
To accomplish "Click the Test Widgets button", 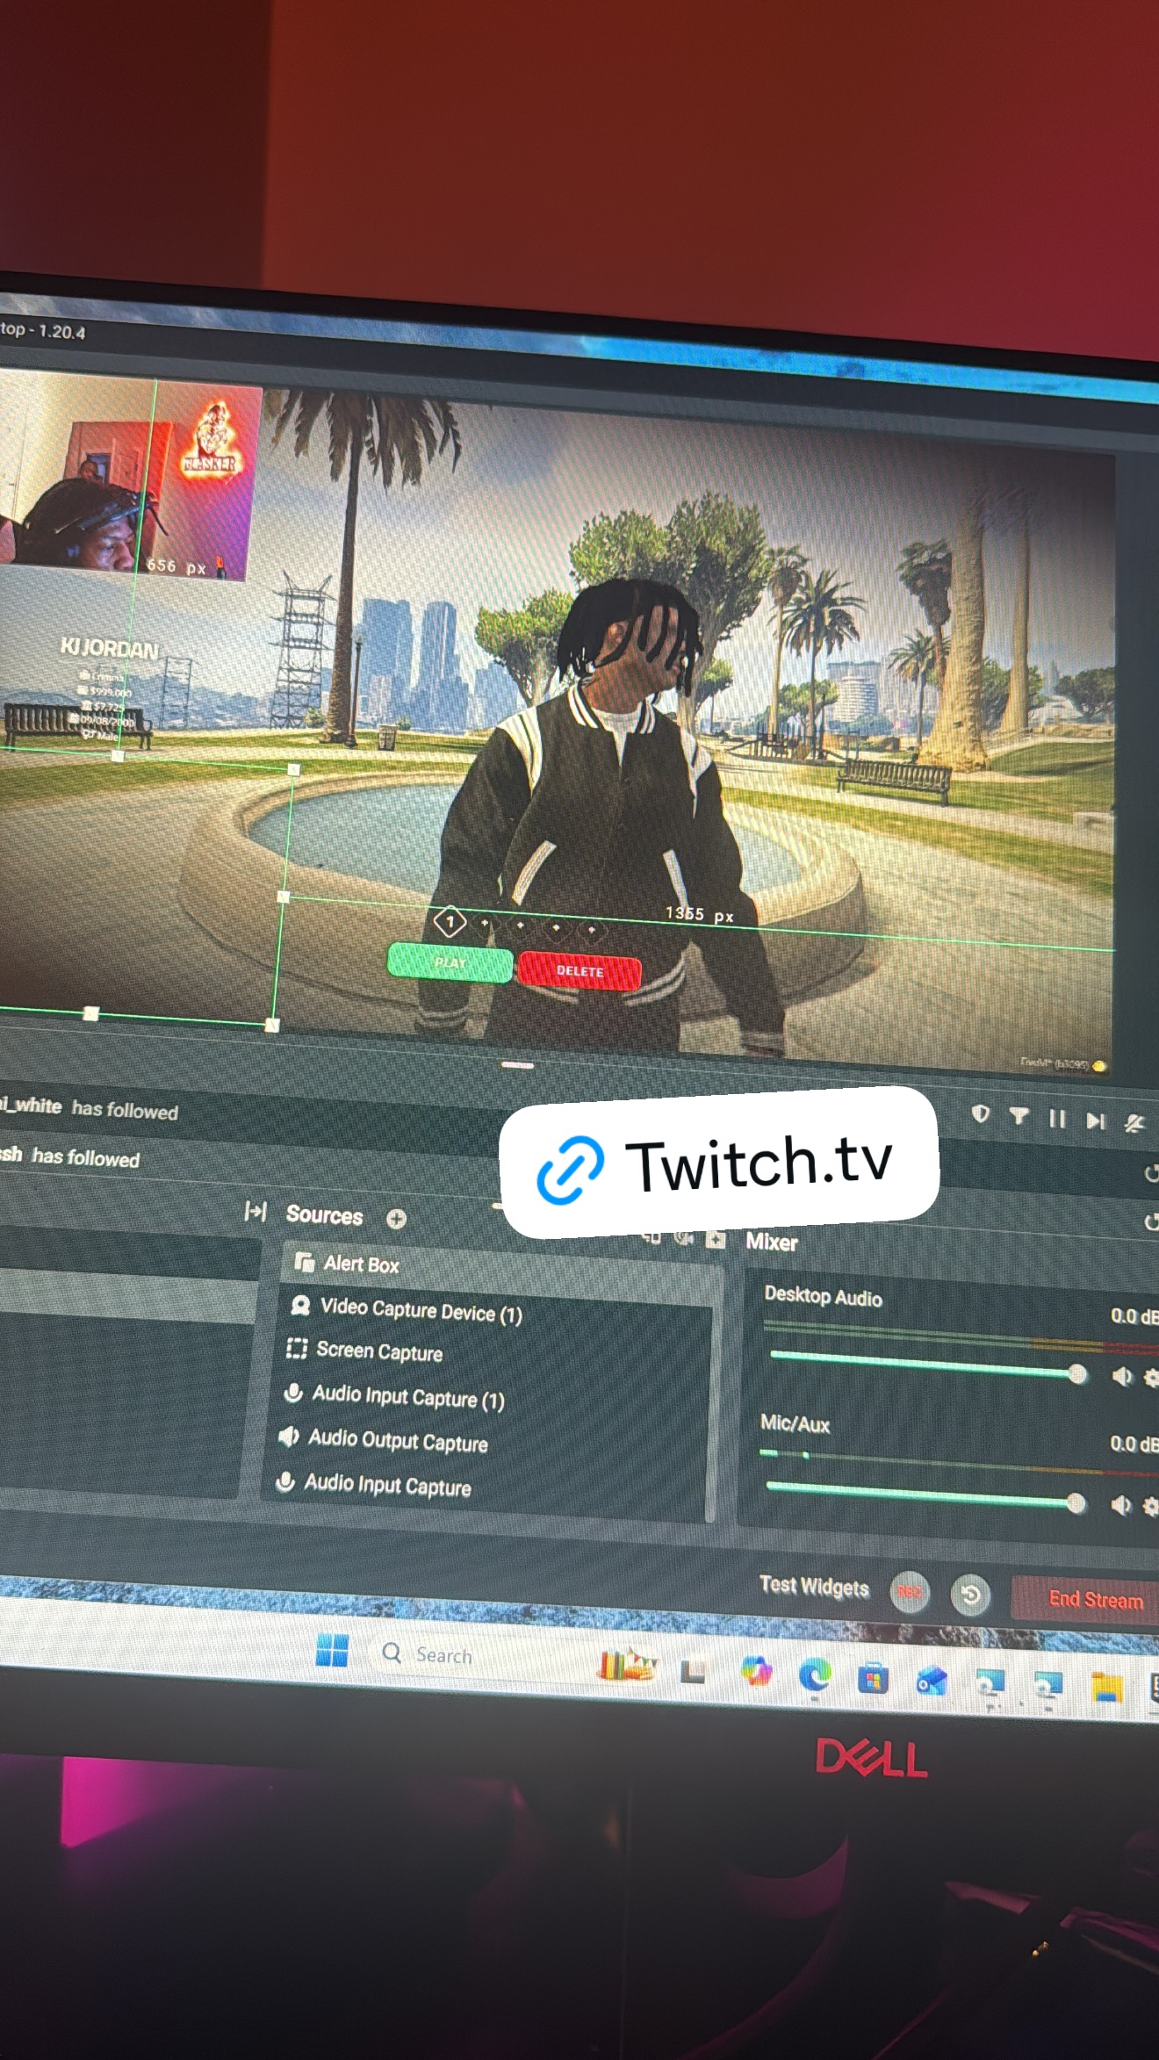I will point(813,1587).
